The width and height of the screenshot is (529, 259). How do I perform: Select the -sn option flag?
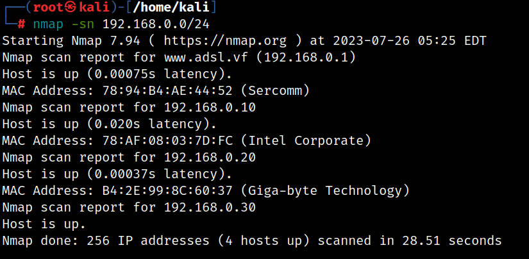83,24
